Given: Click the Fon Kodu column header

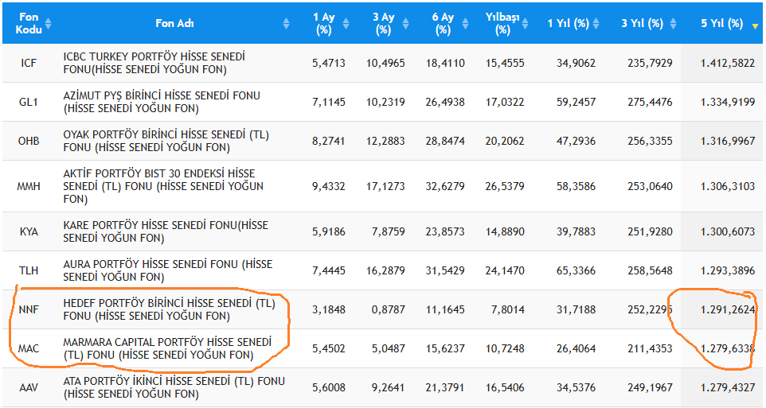Looking at the screenshot, I should pos(29,23).
